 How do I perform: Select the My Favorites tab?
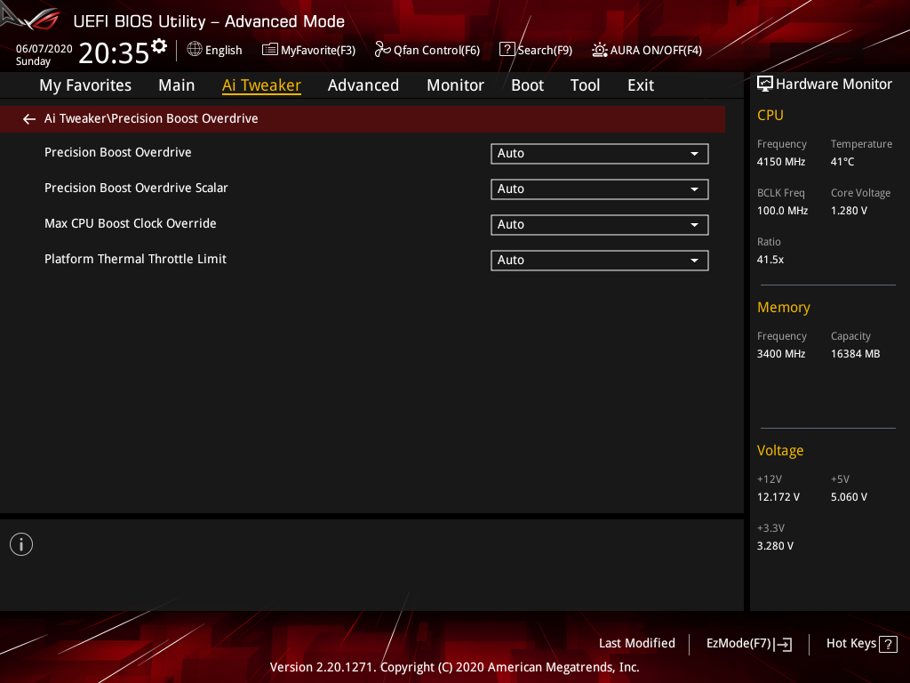[85, 85]
